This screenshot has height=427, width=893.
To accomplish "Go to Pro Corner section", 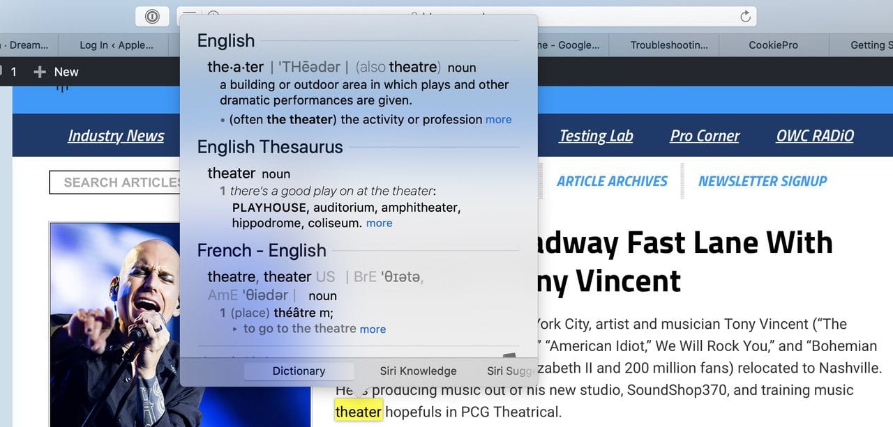I will click(705, 136).
